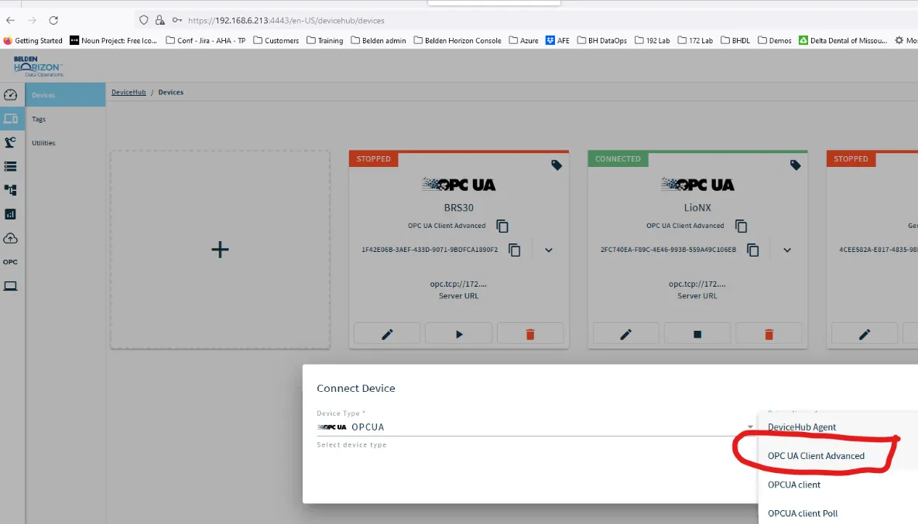
Task: Click the bar chart icon in sidebar
Action: [11, 214]
